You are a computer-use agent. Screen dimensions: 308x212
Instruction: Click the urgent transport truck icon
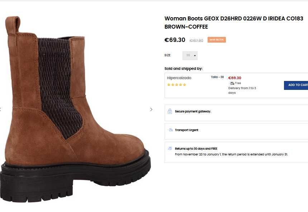click(x=170, y=130)
